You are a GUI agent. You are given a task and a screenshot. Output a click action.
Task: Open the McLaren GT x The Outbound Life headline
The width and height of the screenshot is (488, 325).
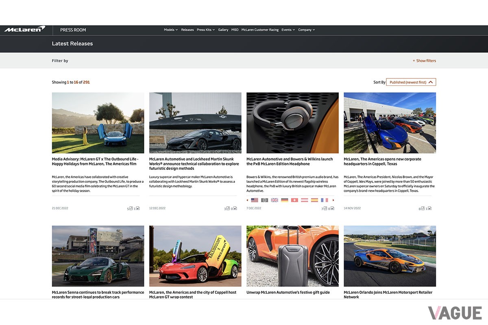pos(96,161)
